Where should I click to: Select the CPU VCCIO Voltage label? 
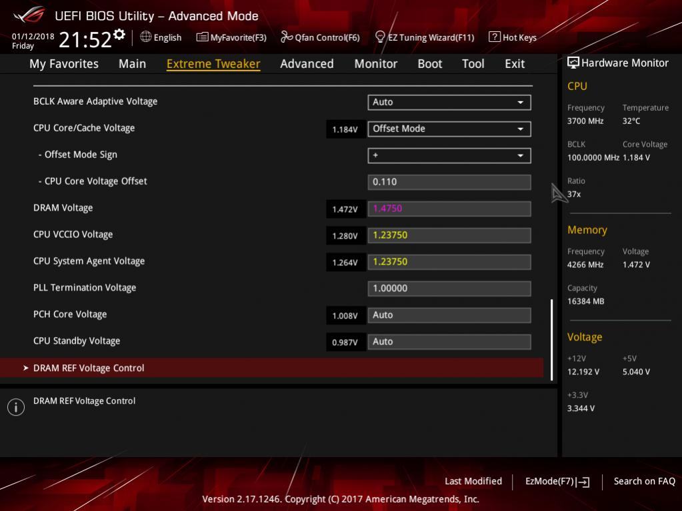[x=73, y=235]
